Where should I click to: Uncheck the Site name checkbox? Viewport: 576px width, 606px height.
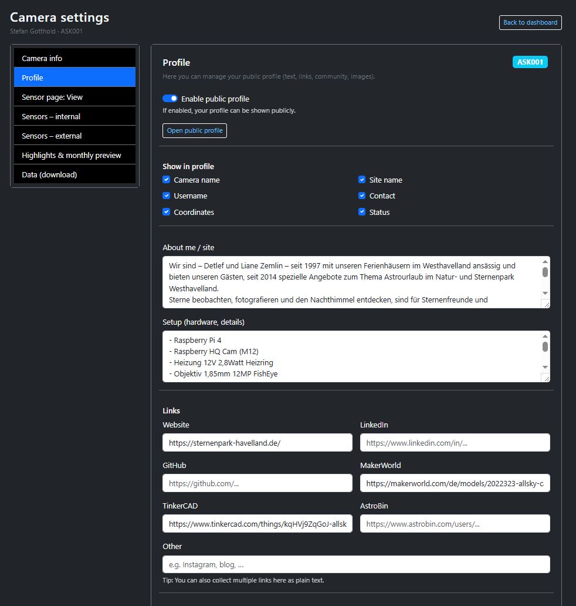(x=362, y=180)
